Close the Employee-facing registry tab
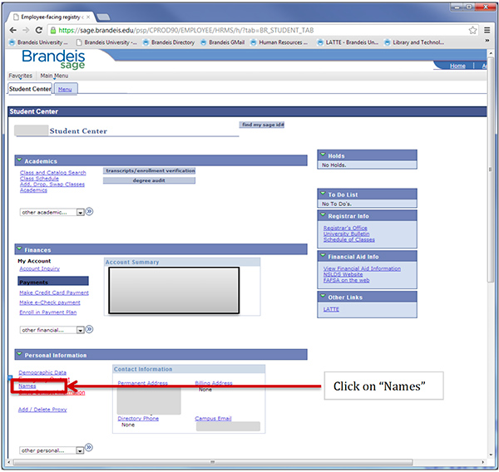 [x=88, y=17]
